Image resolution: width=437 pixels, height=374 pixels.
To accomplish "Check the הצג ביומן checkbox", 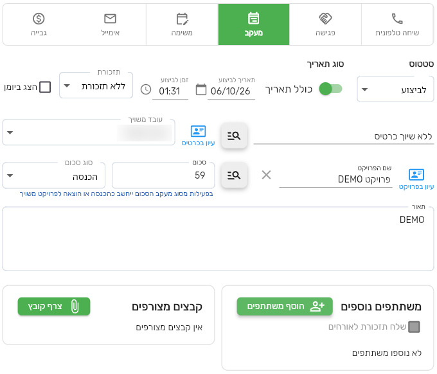I will click(x=45, y=87).
